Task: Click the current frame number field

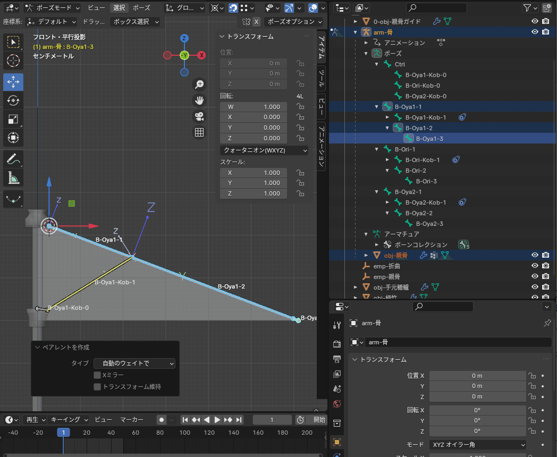Action: coord(272,420)
